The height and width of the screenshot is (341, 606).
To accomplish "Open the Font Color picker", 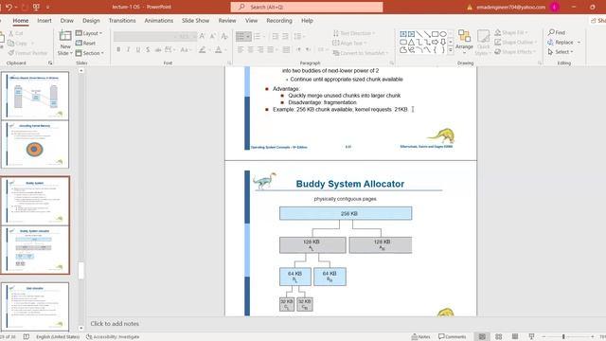I will [x=220, y=49].
